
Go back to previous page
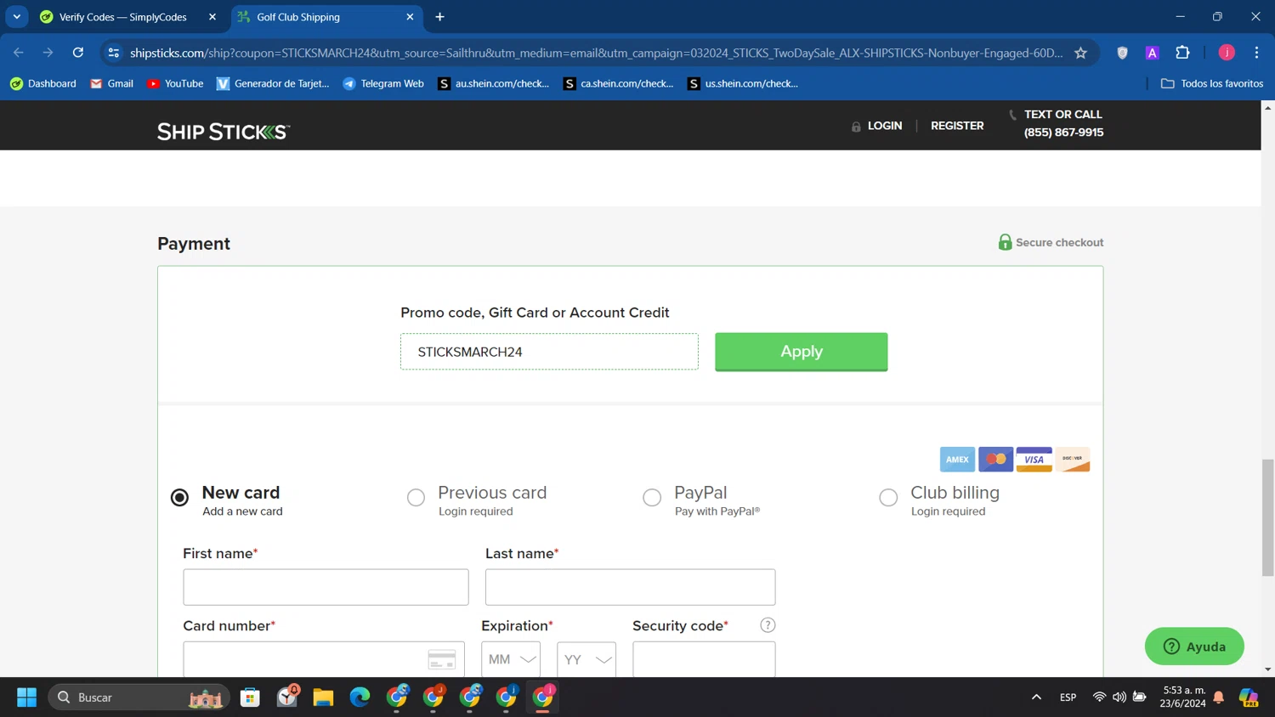19,53
